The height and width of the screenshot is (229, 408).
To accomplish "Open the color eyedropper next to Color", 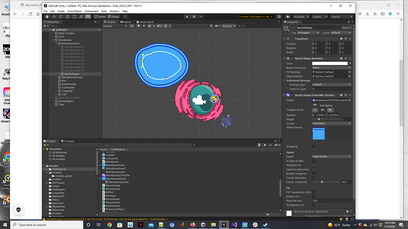I will (x=349, y=63).
